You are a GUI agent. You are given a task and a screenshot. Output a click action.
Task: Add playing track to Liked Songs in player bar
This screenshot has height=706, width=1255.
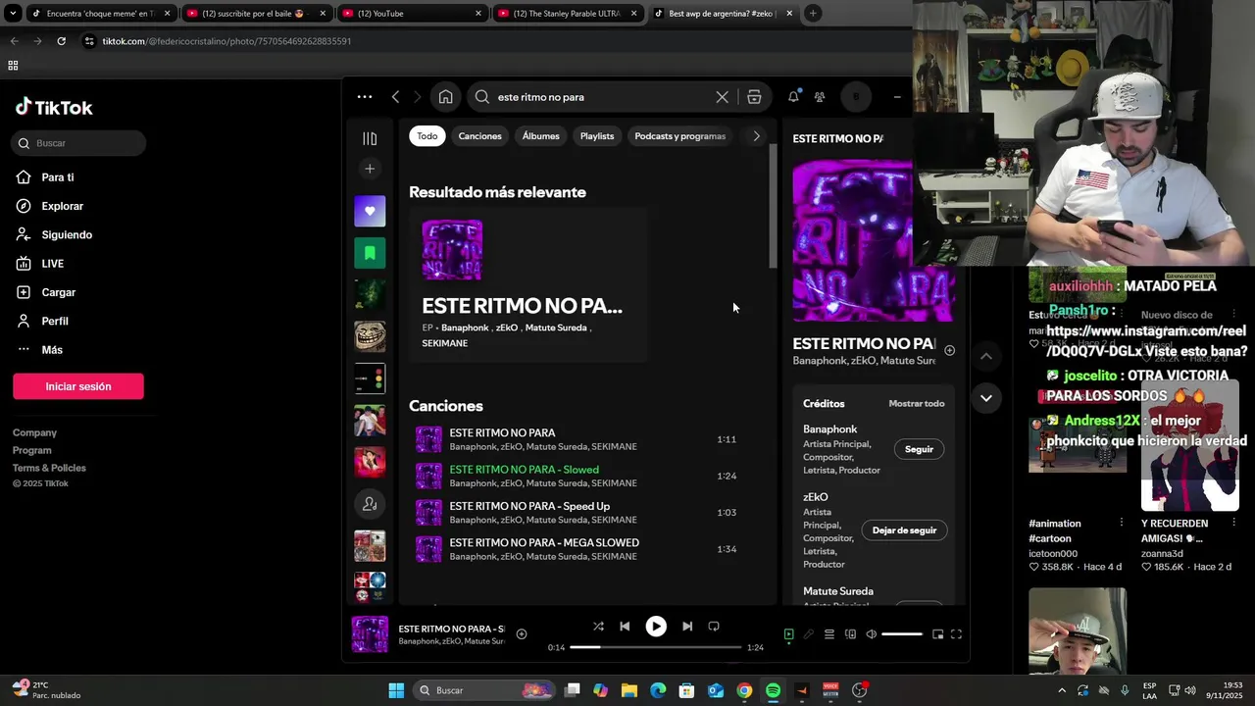tap(522, 634)
